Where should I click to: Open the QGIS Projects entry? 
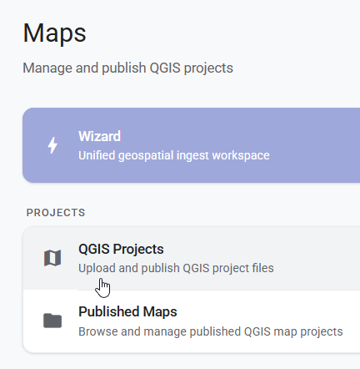tap(192, 258)
